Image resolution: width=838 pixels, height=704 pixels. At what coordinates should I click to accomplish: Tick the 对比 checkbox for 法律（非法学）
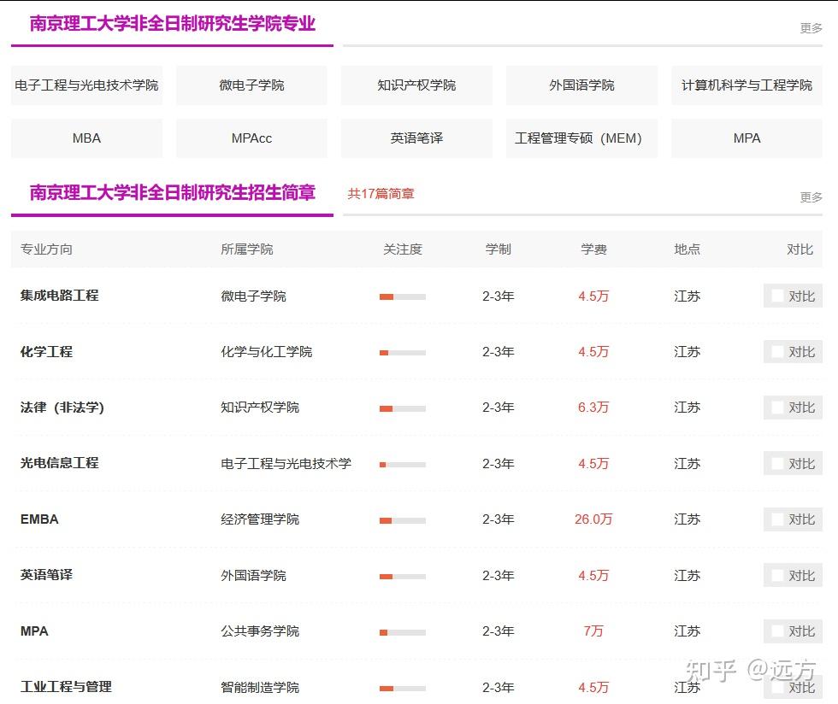[777, 408]
